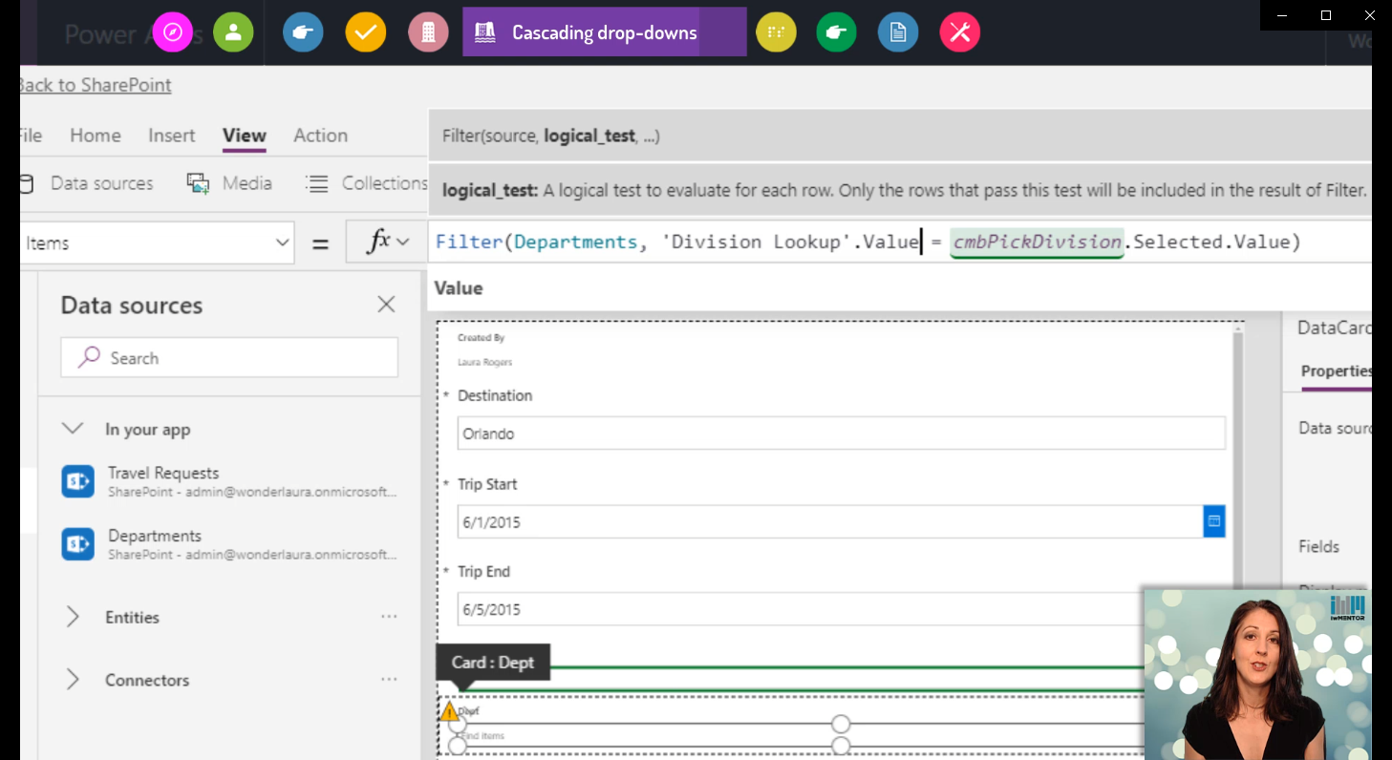Screen dimensions: 1392x760
Task: Click the pink building chapter icon
Action: click(428, 32)
